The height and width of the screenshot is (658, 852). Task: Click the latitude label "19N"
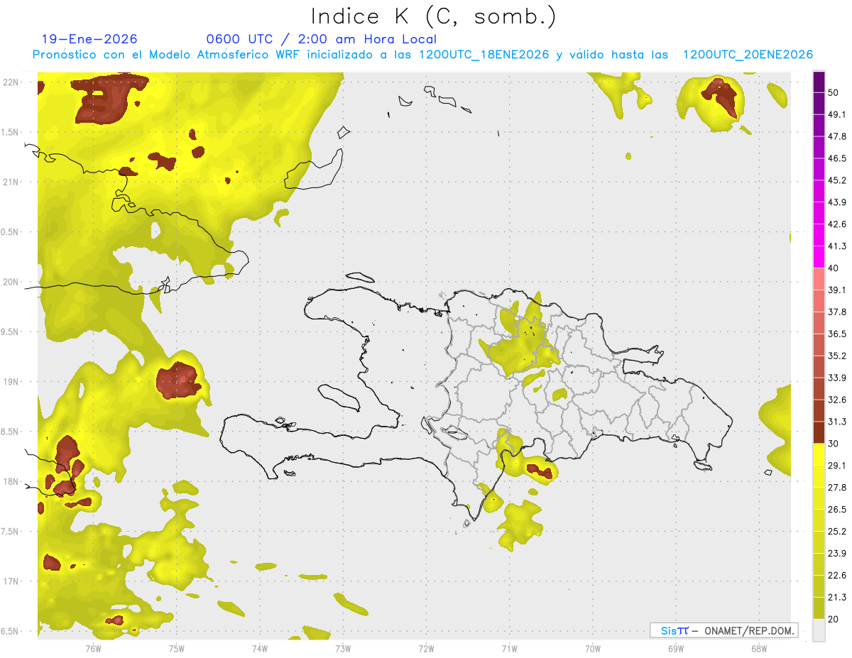pos(11,382)
